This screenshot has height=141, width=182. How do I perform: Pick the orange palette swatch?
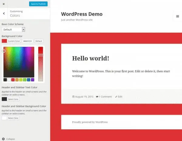point(17,80)
